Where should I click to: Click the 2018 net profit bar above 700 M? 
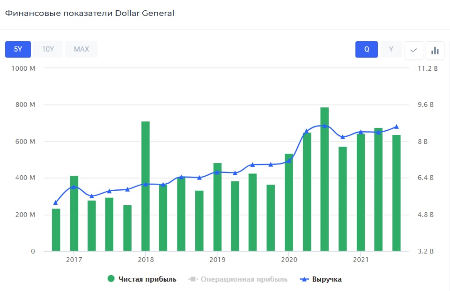[146, 186]
